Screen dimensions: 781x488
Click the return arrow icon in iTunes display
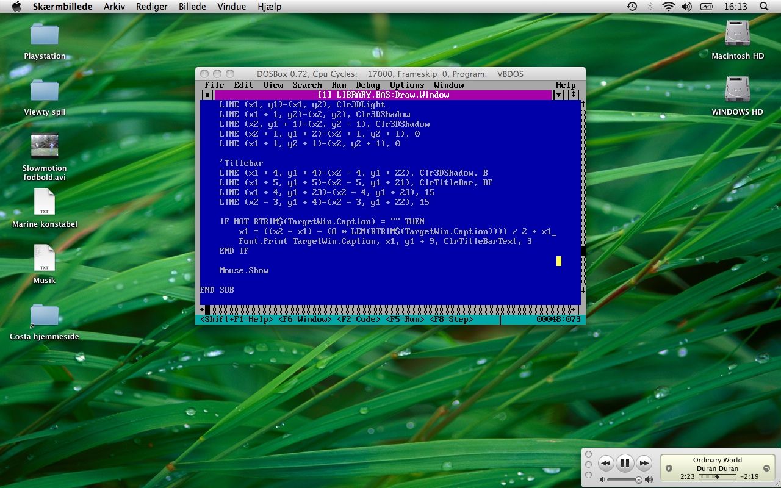[766, 468]
